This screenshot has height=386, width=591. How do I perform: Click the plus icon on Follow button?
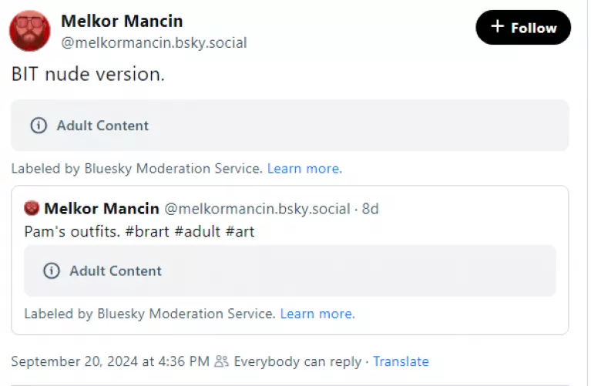(498, 27)
